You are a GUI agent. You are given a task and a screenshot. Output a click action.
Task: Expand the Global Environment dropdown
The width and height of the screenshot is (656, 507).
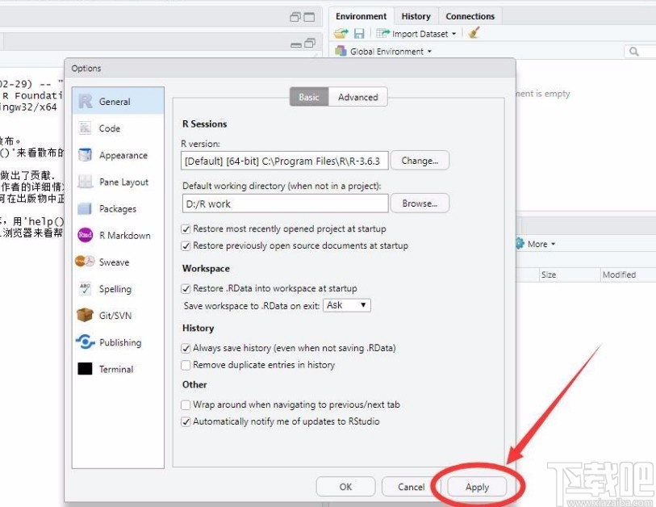coord(383,52)
